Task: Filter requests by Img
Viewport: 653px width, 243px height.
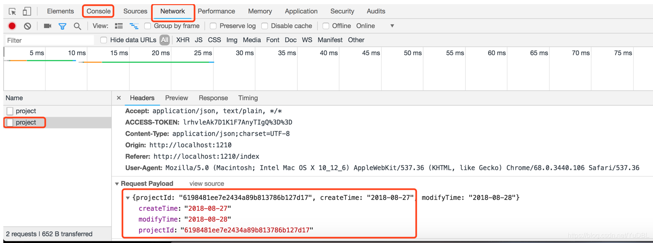Action: [x=232, y=40]
